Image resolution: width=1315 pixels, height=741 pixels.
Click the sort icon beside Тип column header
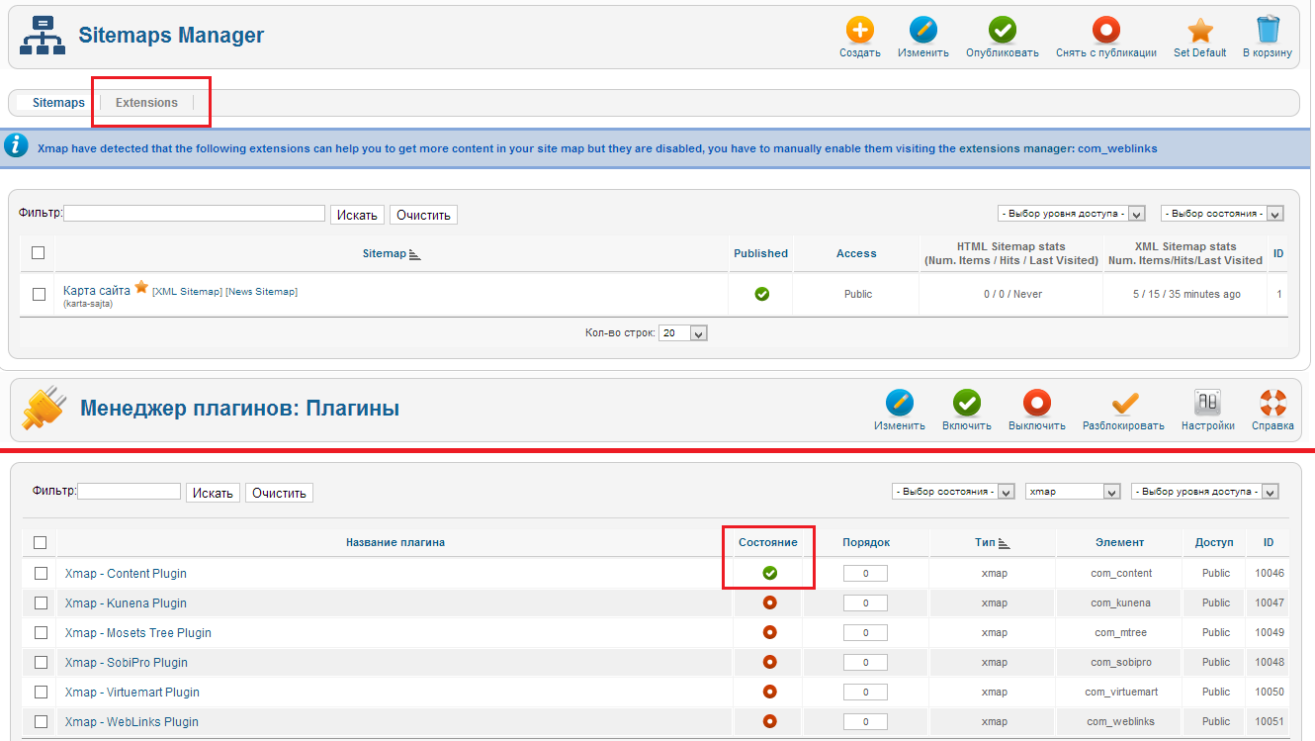[x=1004, y=543]
